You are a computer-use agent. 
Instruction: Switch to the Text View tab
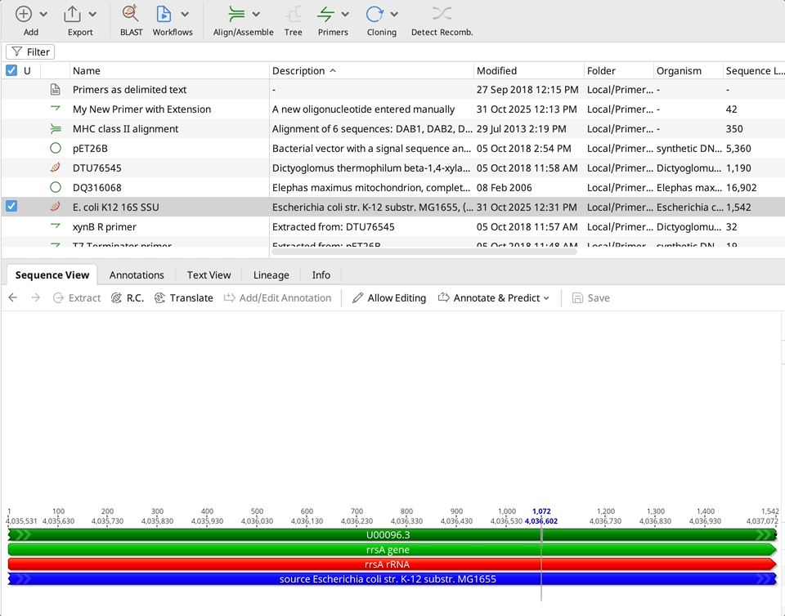click(209, 275)
